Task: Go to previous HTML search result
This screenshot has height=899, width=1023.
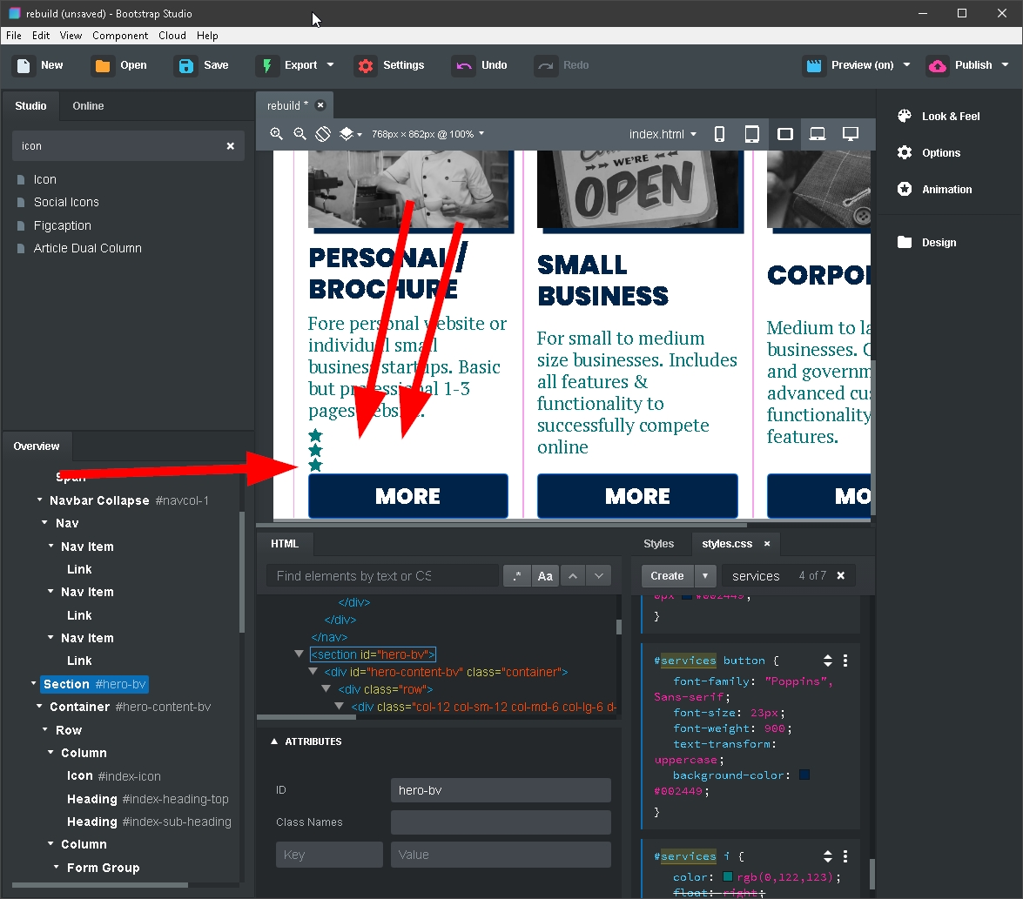Action: pos(573,575)
